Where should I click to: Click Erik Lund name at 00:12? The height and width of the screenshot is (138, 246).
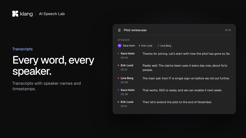tap(127, 65)
